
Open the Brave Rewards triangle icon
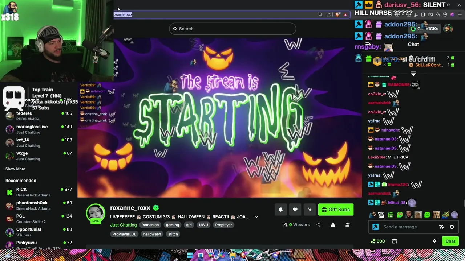(x=345, y=14)
